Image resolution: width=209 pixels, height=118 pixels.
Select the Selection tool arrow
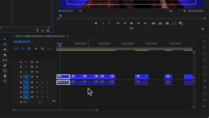coord(5,39)
